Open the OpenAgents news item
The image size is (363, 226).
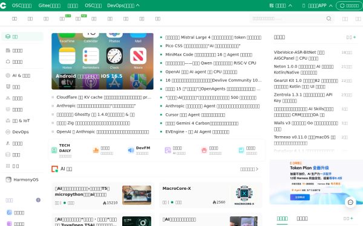[213, 89]
